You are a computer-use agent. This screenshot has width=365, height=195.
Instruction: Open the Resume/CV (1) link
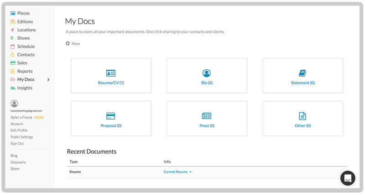[111, 83]
